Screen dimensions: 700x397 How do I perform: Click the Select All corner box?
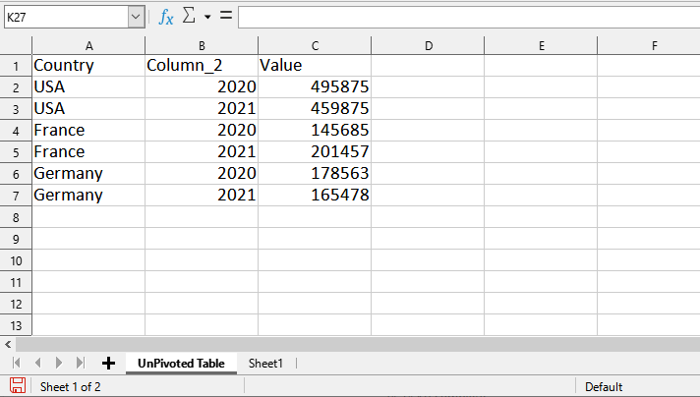pyautogui.click(x=16, y=46)
